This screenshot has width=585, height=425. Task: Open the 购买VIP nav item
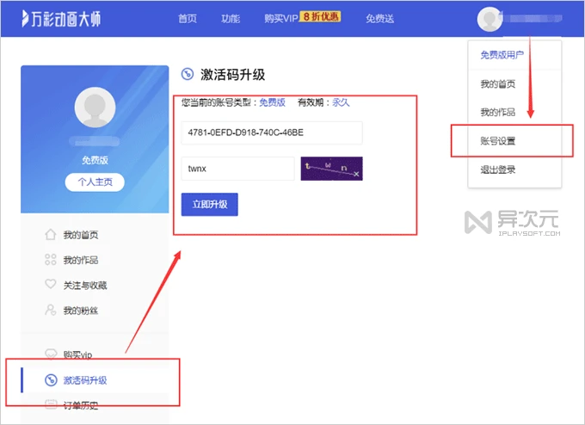281,18
